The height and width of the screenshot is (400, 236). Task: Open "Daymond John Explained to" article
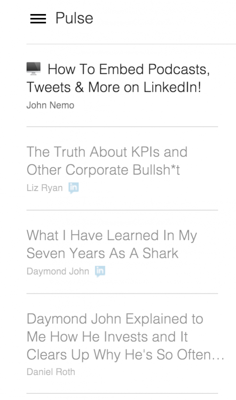[x=115, y=319]
